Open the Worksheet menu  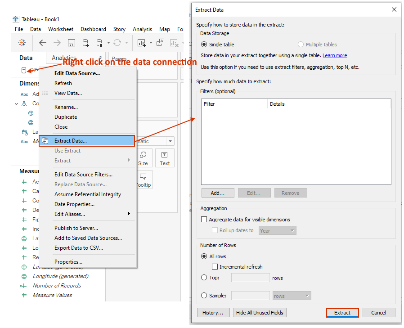point(61,29)
